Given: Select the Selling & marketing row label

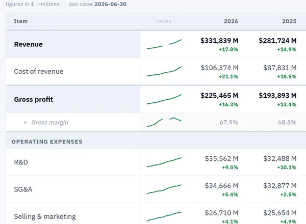Looking at the screenshot, I should [x=45, y=216].
